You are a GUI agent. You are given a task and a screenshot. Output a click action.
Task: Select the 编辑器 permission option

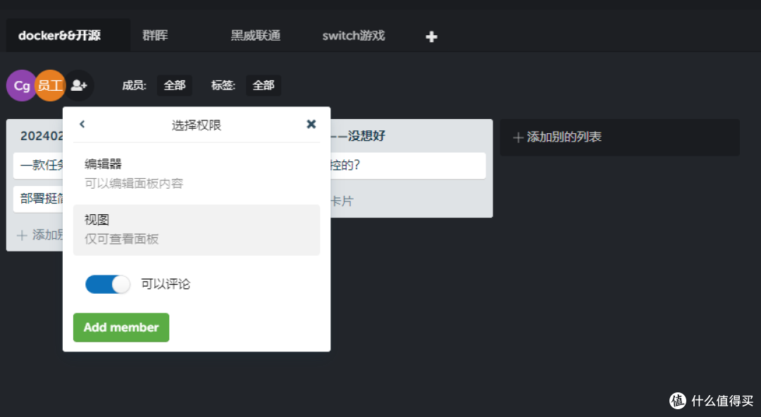coord(197,173)
